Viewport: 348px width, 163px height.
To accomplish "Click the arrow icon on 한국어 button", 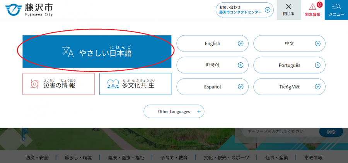I will click(x=241, y=65).
